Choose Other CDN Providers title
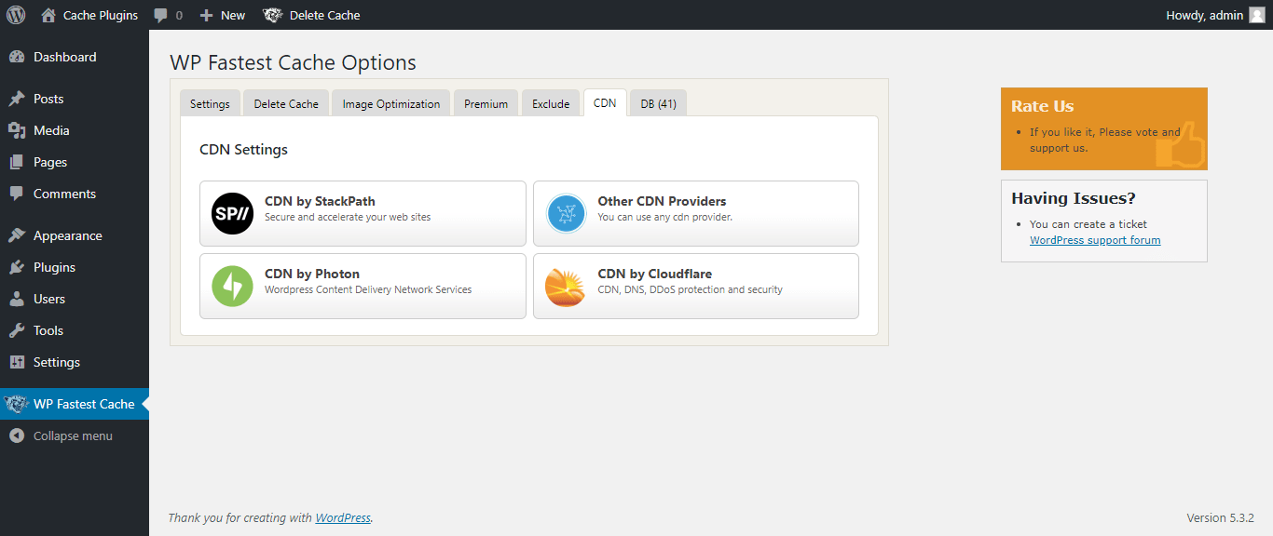Image resolution: width=1273 pixels, height=536 pixels. [x=662, y=201]
